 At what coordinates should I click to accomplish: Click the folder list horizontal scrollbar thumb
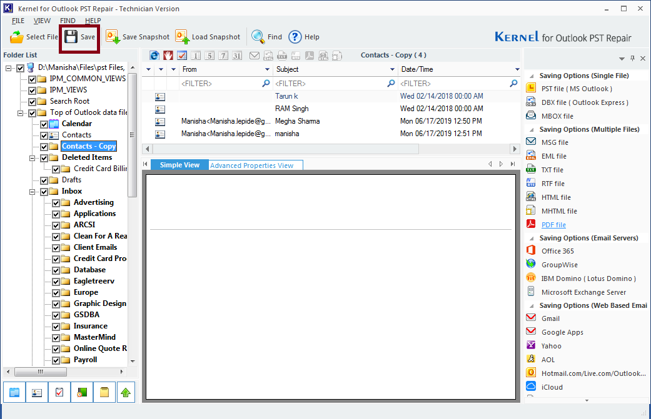(40, 372)
